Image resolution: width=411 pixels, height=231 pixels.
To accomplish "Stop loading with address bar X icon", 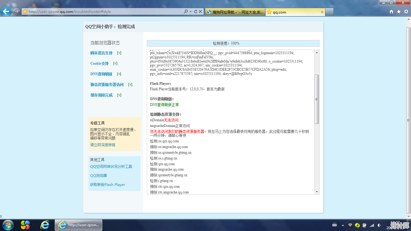I will pos(200,11).
